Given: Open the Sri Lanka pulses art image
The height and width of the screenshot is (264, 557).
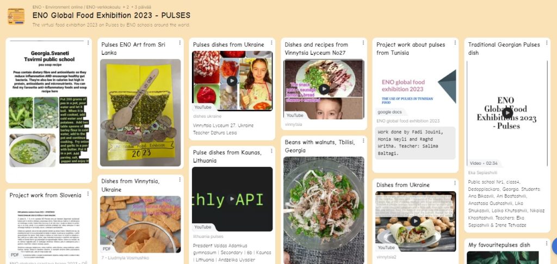Looking at the screenshot, I should tap(140, 113).
